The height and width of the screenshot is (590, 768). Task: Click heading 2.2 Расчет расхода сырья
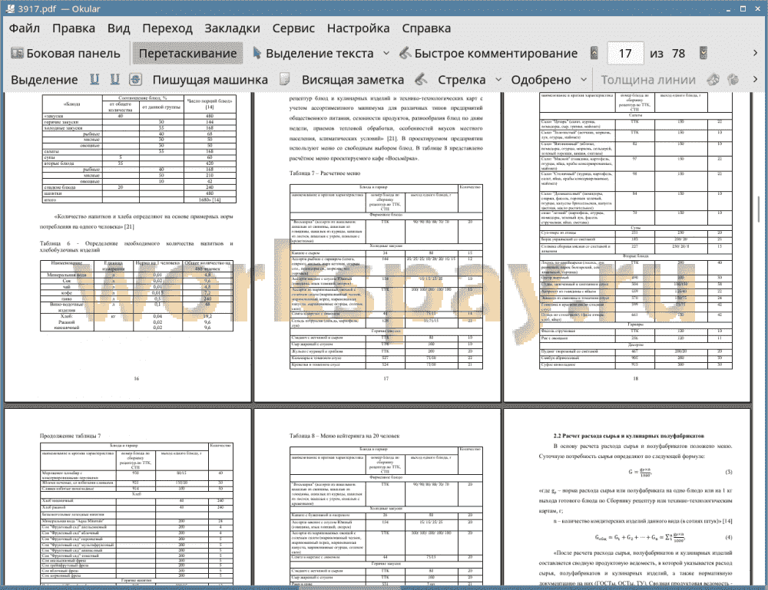coord(628,436)
